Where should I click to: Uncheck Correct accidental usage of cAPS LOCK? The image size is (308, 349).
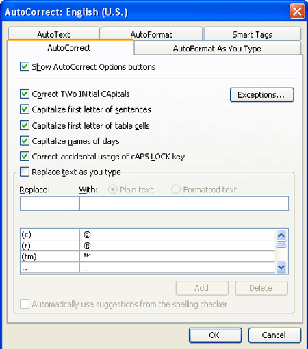[25, 157]
